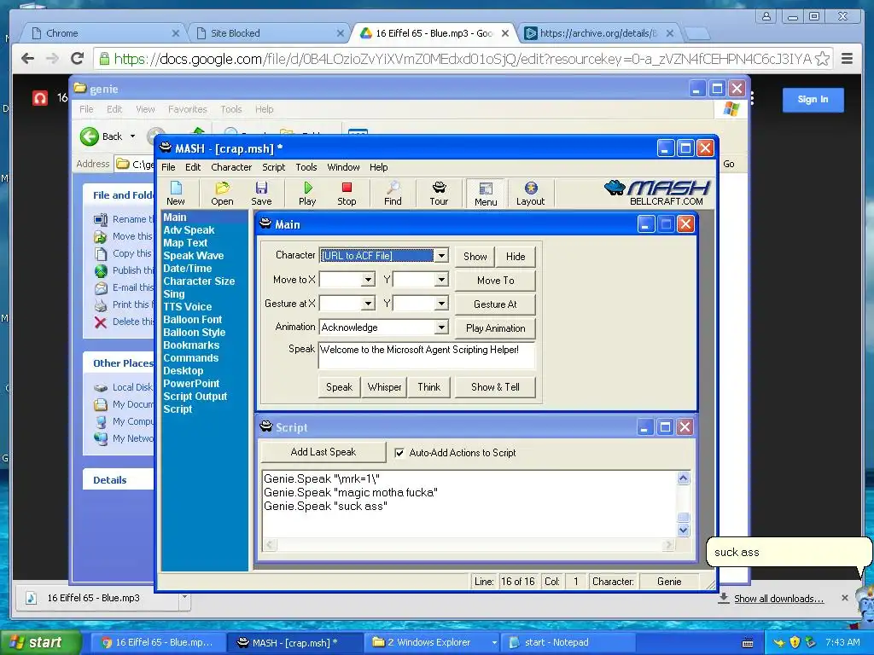This screenshot has height=655, width=874.
Task: Click the red X Delete this file icon
Action: tap(101, 322)
